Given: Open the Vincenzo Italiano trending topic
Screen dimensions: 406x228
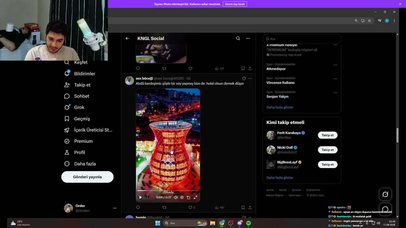Looking at the screenshot, I should pos(280,83).
